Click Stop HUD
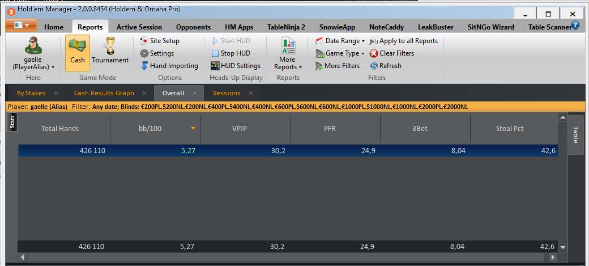The image size is (589, 266). (231, 53)
